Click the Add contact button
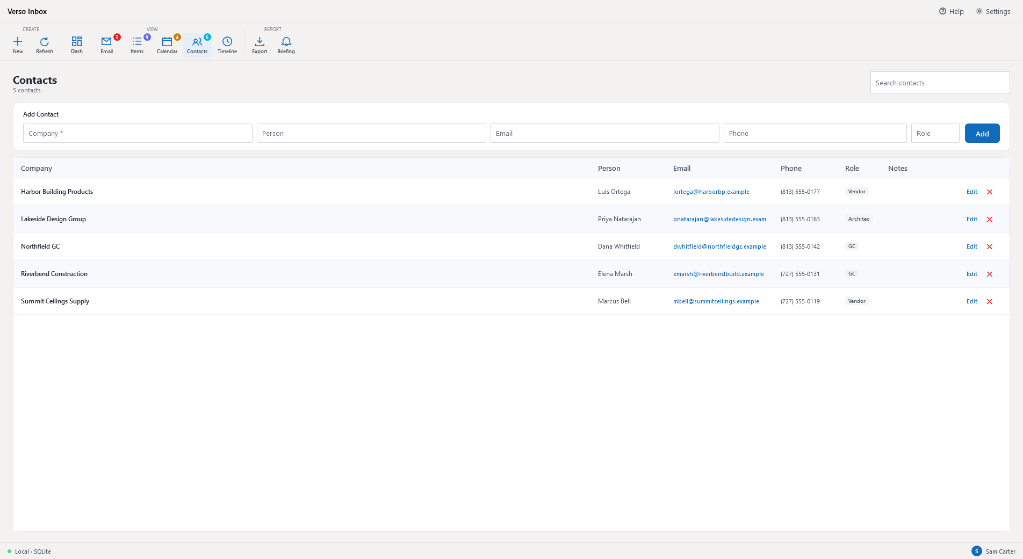Image resolution: width=1023 pixels, height=559 pixels. coord(982,133)
